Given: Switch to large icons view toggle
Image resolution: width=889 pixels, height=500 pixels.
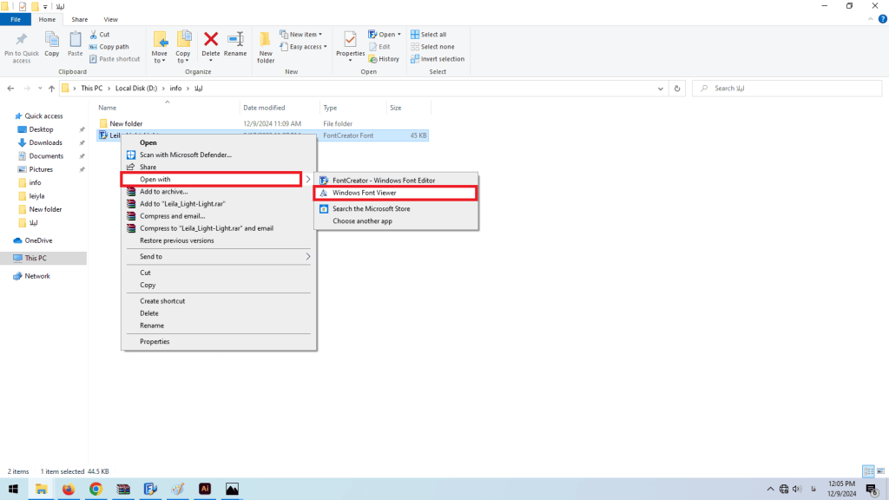Looking at the screenshot, I should point(880,470).
